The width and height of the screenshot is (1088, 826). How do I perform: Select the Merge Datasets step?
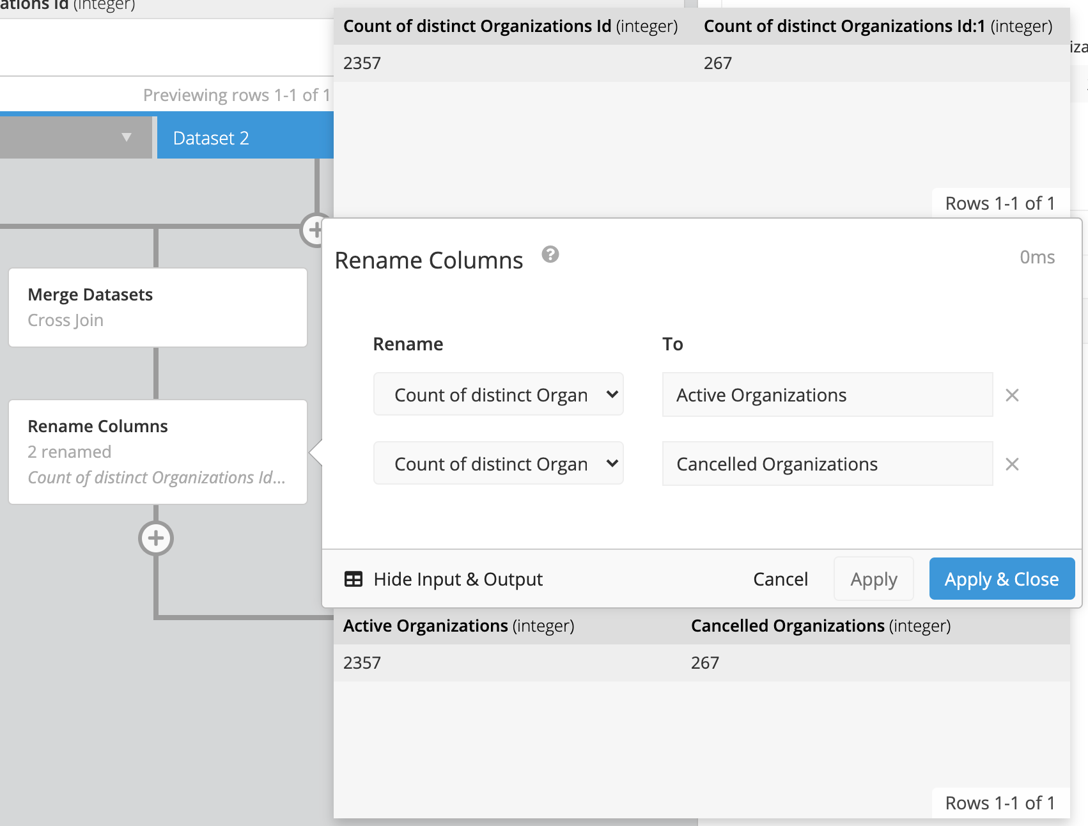(x=158, y=308)
